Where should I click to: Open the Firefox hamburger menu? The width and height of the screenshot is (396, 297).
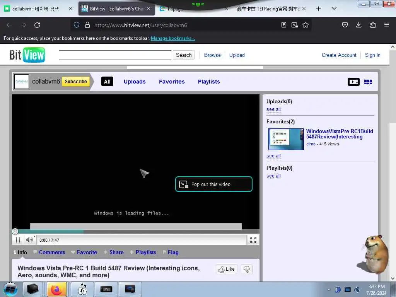pos(387,25)
